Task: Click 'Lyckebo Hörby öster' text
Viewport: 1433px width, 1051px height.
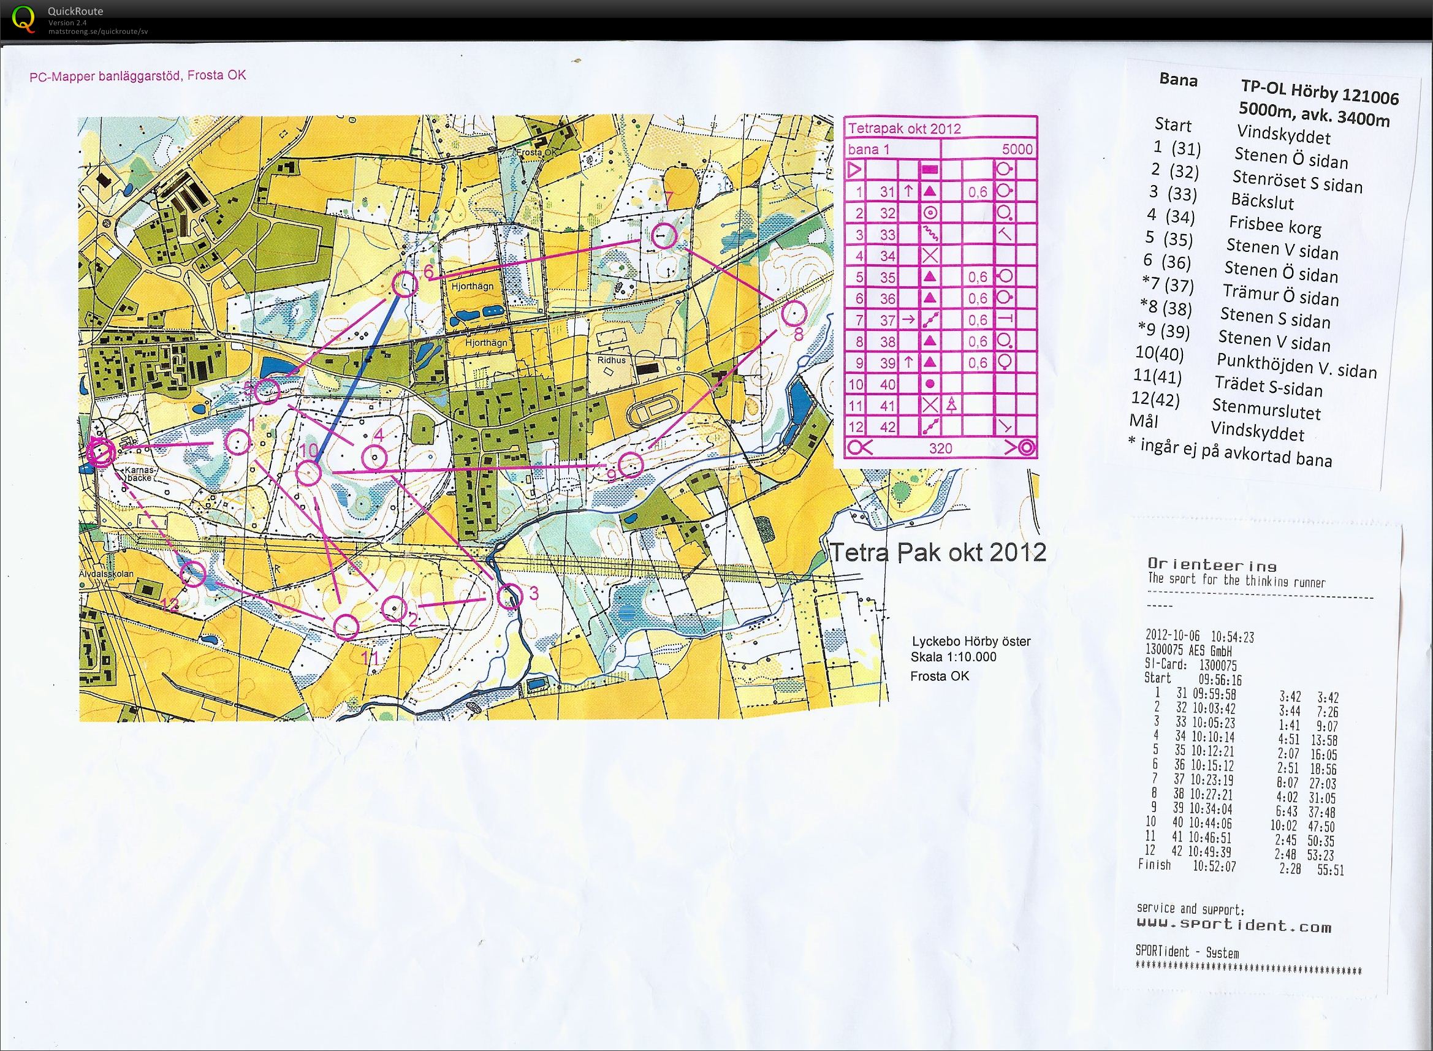Action: click(971, 641)
